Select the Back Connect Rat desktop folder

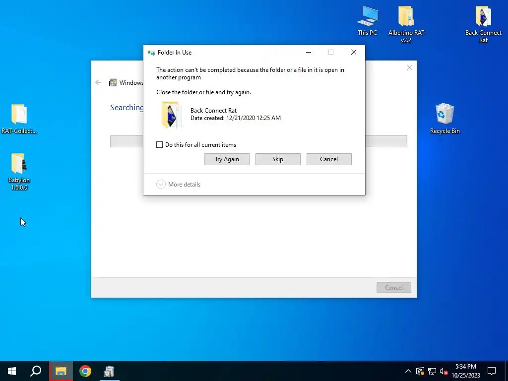point(483,24)
